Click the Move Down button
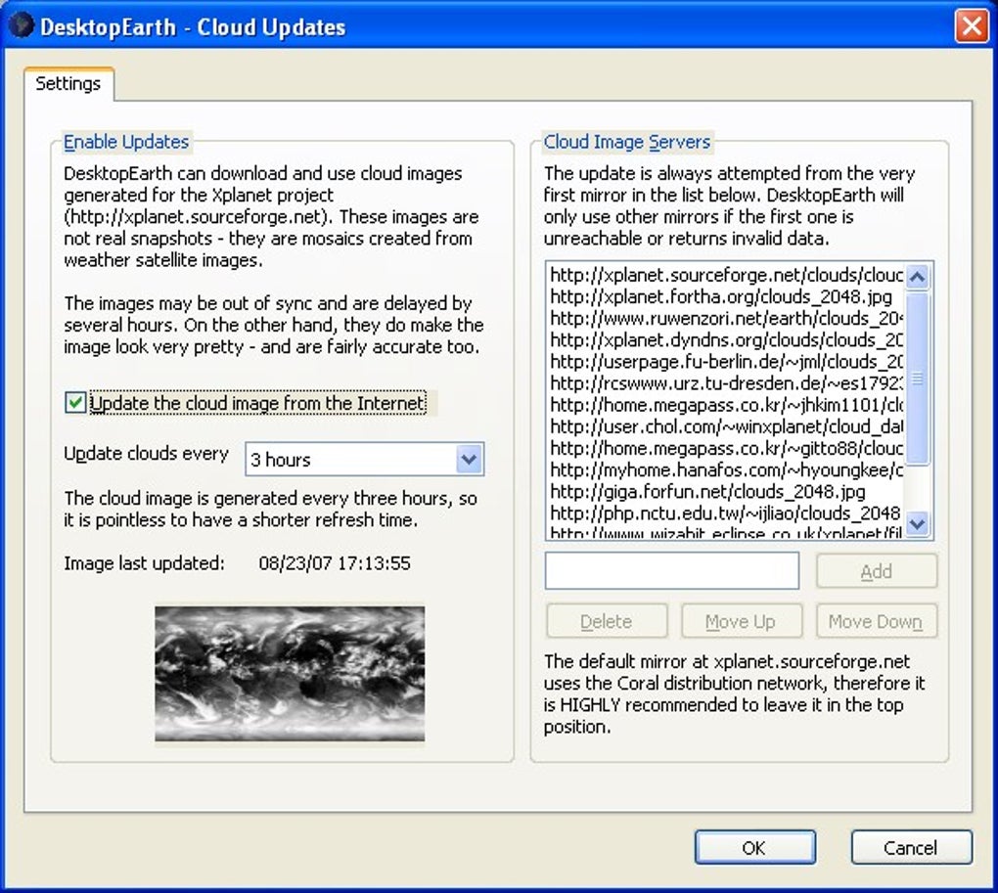This screenshot has height=893, width=998. (x=877, y=621)
